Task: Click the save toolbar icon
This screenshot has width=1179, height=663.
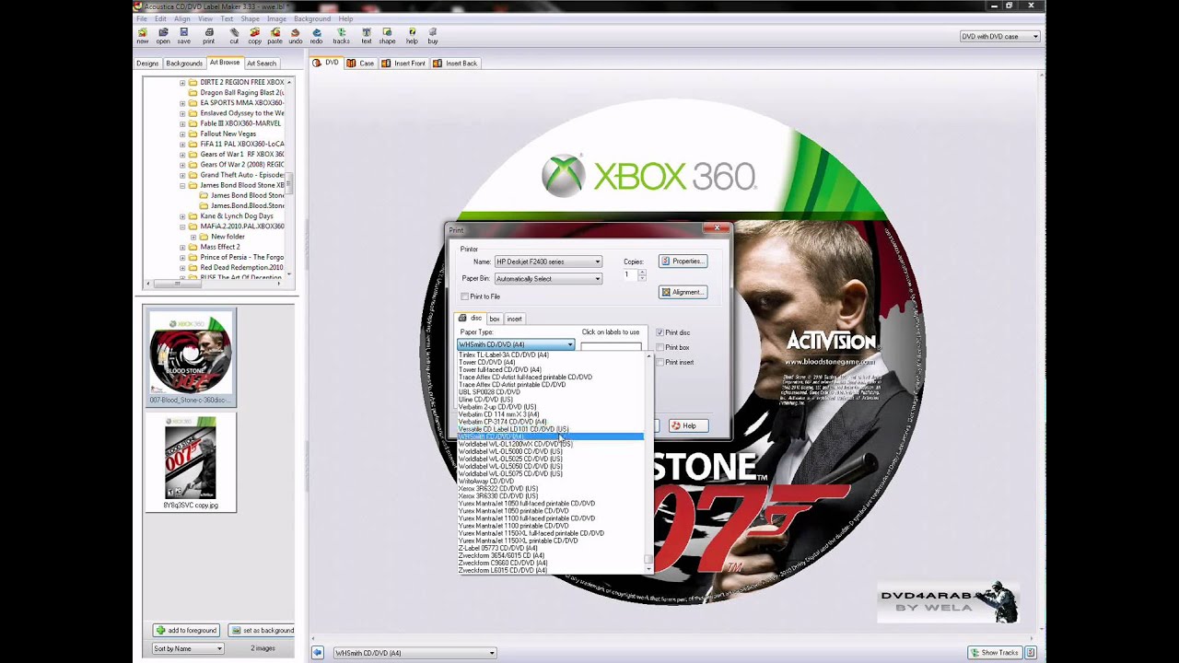Action: coord(184,35)
